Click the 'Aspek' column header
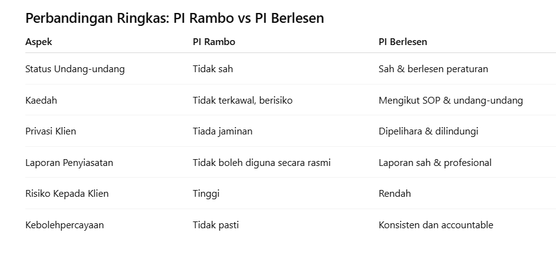 point(38,42)
